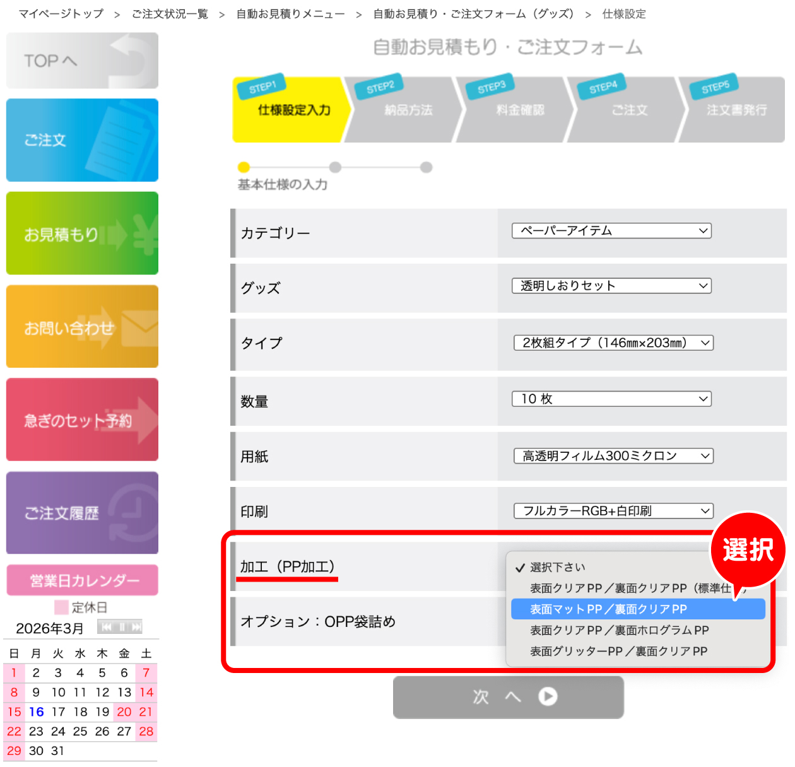
Task: Click the TOPへ return tile
Action: tap(82, 61)
